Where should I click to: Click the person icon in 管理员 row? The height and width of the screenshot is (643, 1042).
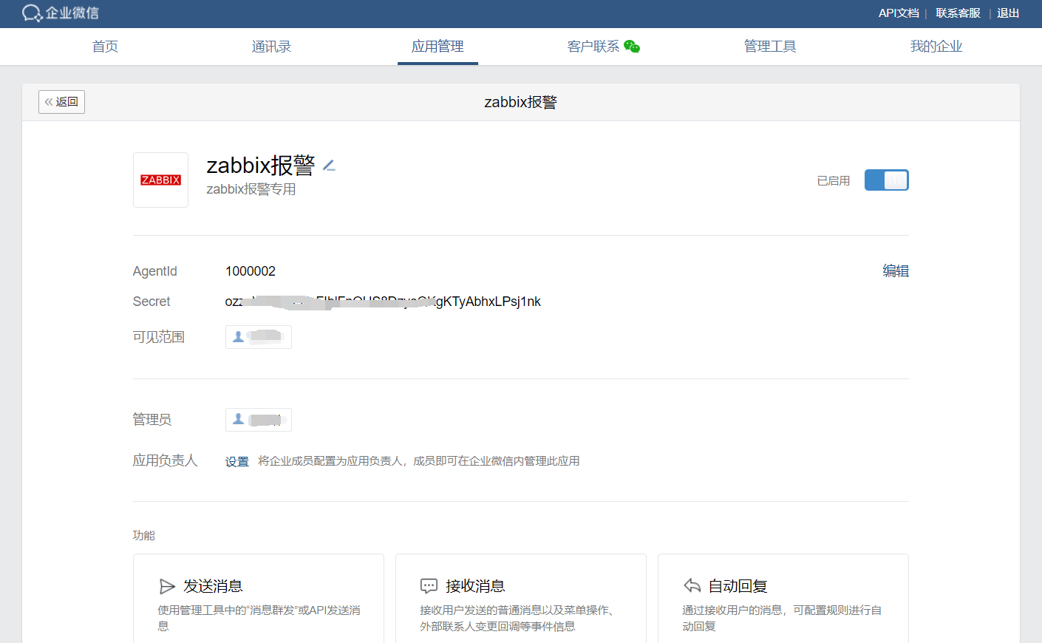[x=238, y=419]
